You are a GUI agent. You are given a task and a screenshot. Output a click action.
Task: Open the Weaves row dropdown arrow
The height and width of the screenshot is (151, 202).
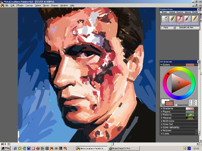pos(196,118)
